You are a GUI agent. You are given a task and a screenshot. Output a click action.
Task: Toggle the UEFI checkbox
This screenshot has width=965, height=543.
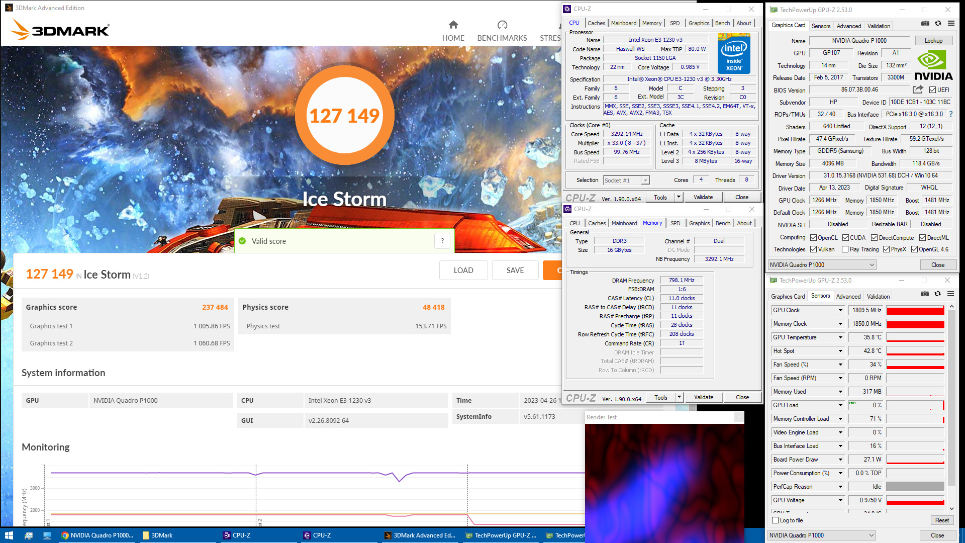(932, 90)
